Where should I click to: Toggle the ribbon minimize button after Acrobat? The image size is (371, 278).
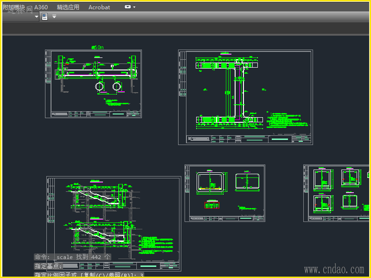point(128,7)
